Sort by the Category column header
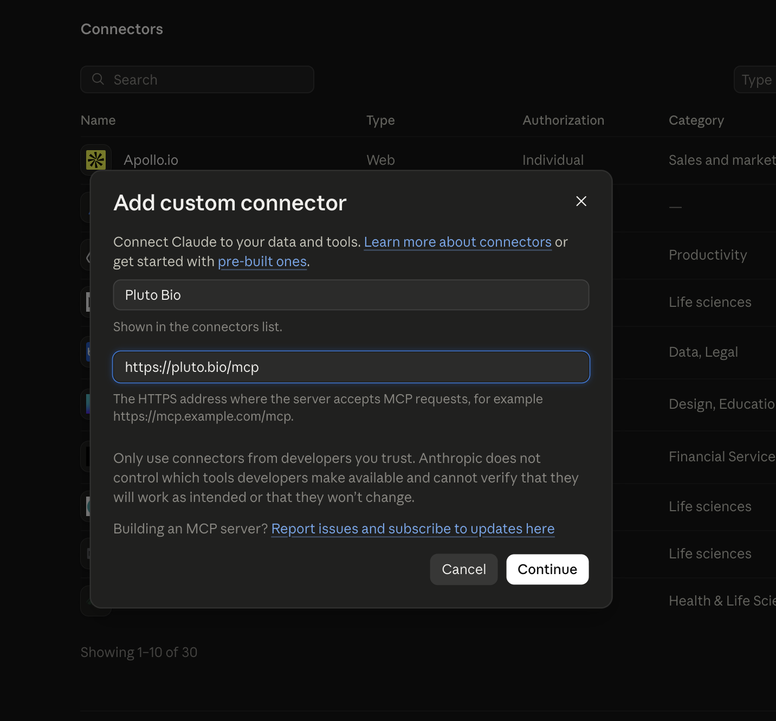Image resolution: width=776 pixels, height=721 pixels. 696,120
